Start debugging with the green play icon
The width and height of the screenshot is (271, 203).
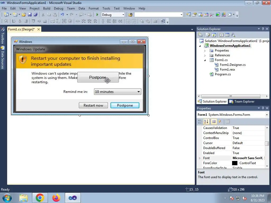97,15
